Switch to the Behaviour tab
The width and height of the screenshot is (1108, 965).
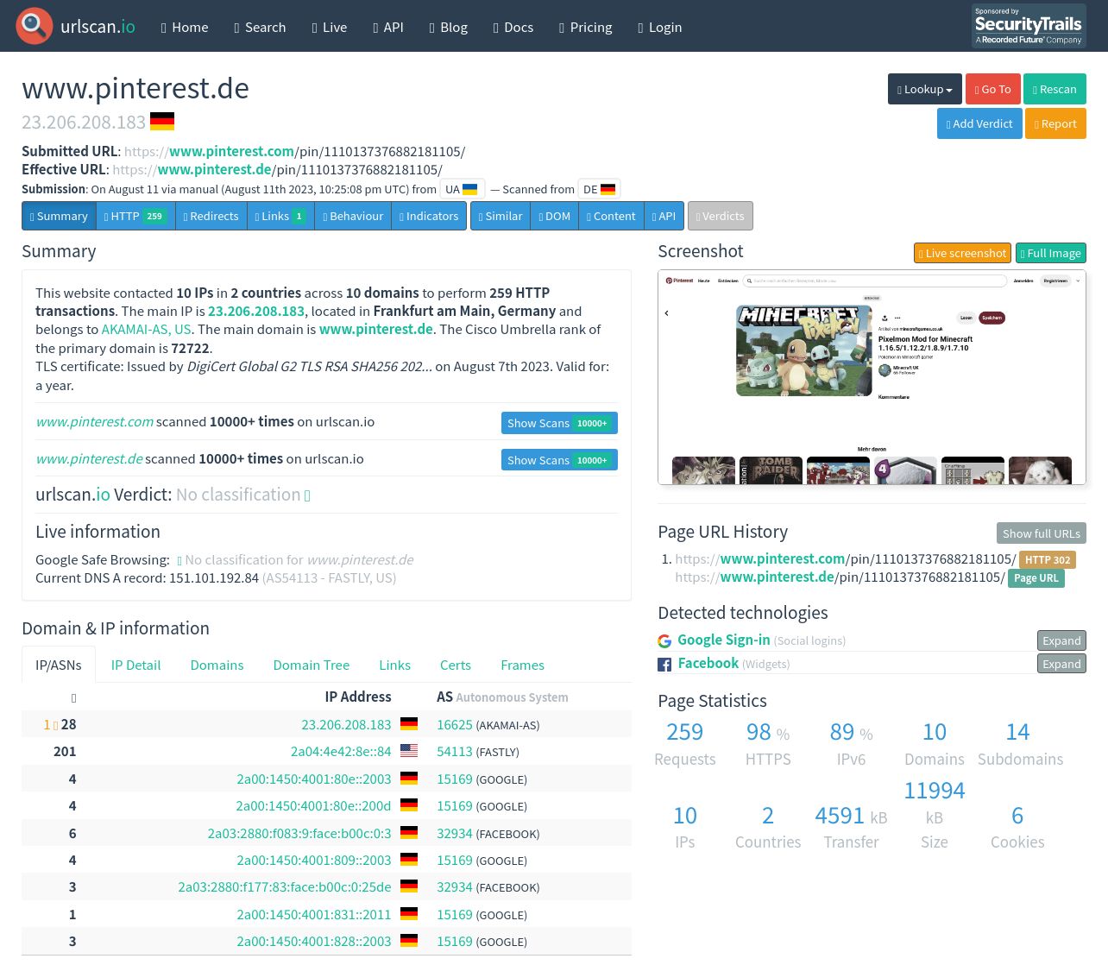[x=353, y=216]
